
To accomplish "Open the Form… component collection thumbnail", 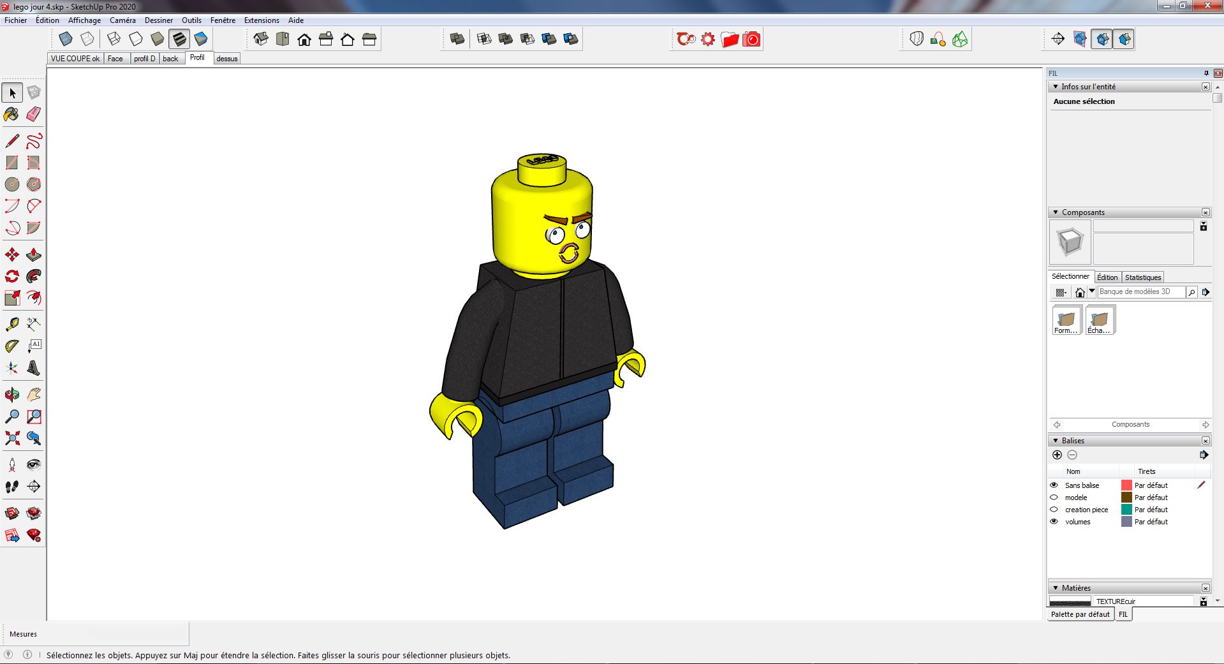I will (1066, 320).
